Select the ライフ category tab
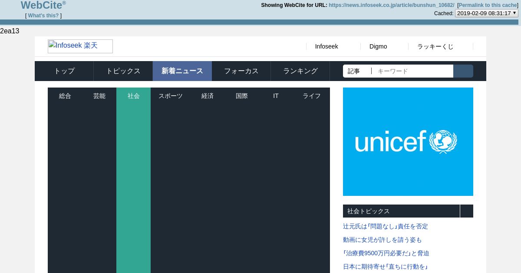This screenshot has width=521, height=273. click(312, 96)
